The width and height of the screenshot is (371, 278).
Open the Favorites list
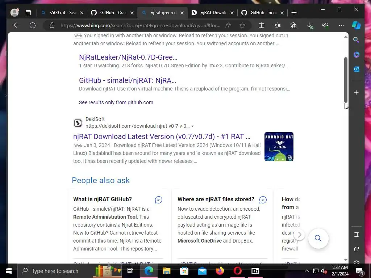[x=278, y=25]
